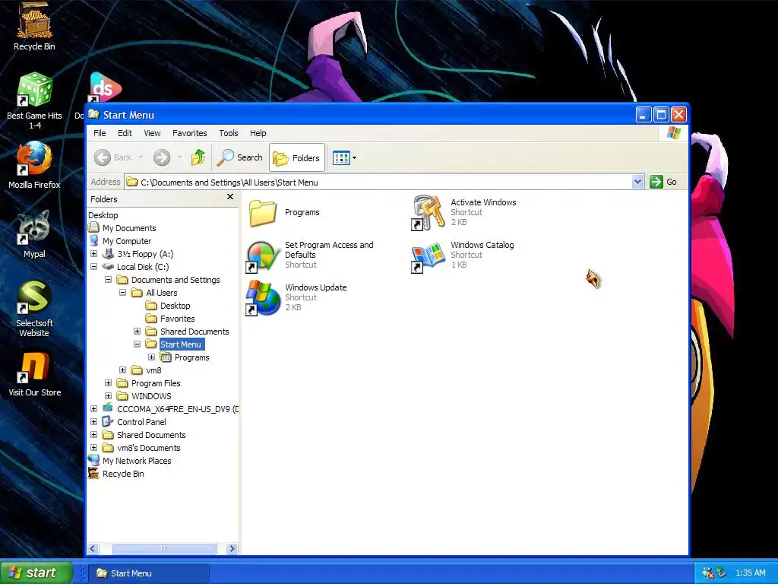The height and width of the screenshot is (584, 778).
Task: Open Best Game Hits 1-4 dice icon
Action: (x=34, y=101)
